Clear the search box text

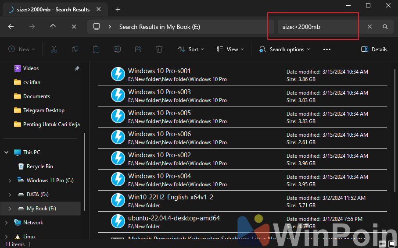click(369, 27)
